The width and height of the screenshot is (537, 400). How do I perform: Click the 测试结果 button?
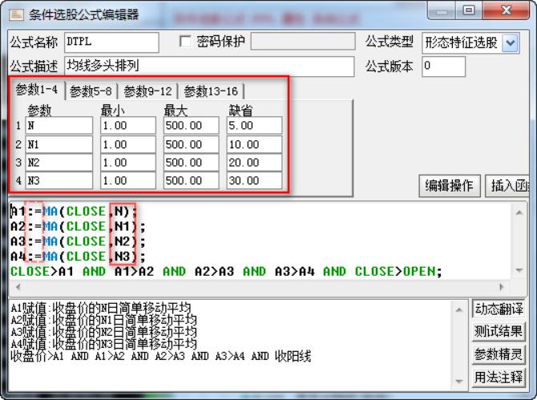pyautogui.click(x=499, y=331)
